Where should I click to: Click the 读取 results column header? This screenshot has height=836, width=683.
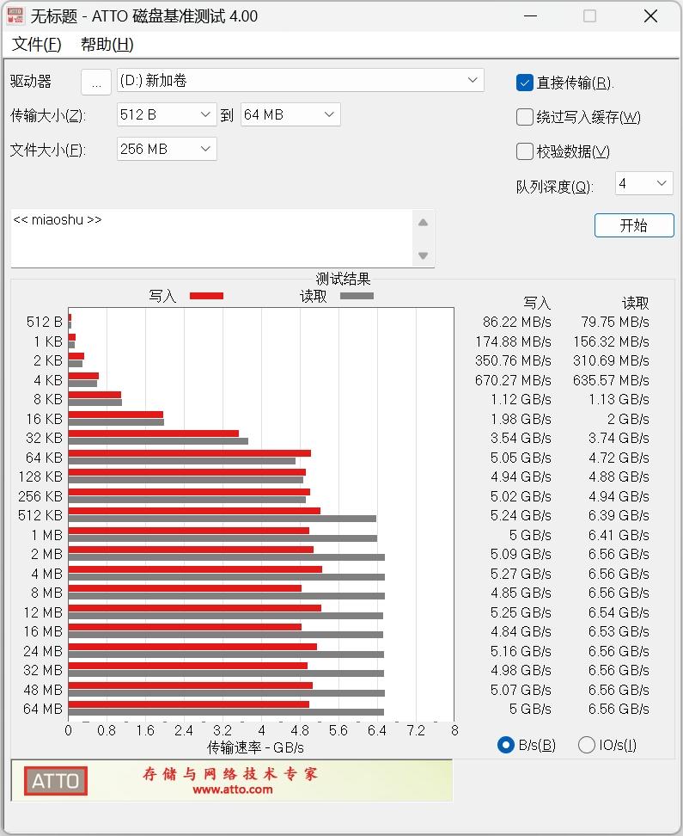coord(636,303)
